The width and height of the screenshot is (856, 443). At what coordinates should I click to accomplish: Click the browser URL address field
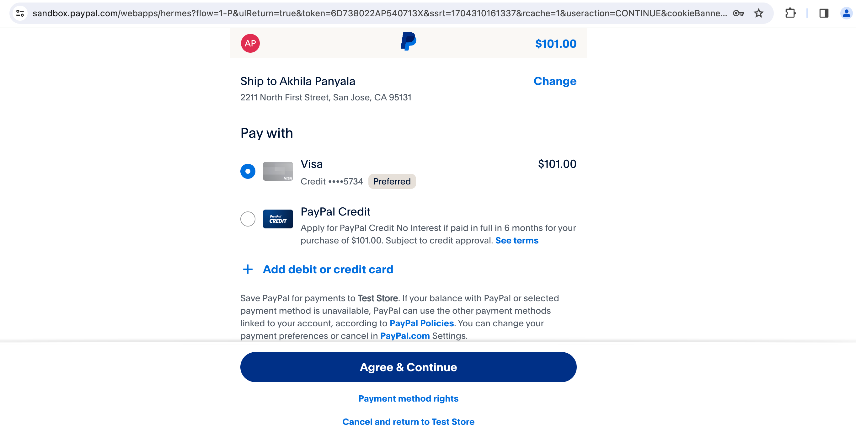click(x=379, y=13)
